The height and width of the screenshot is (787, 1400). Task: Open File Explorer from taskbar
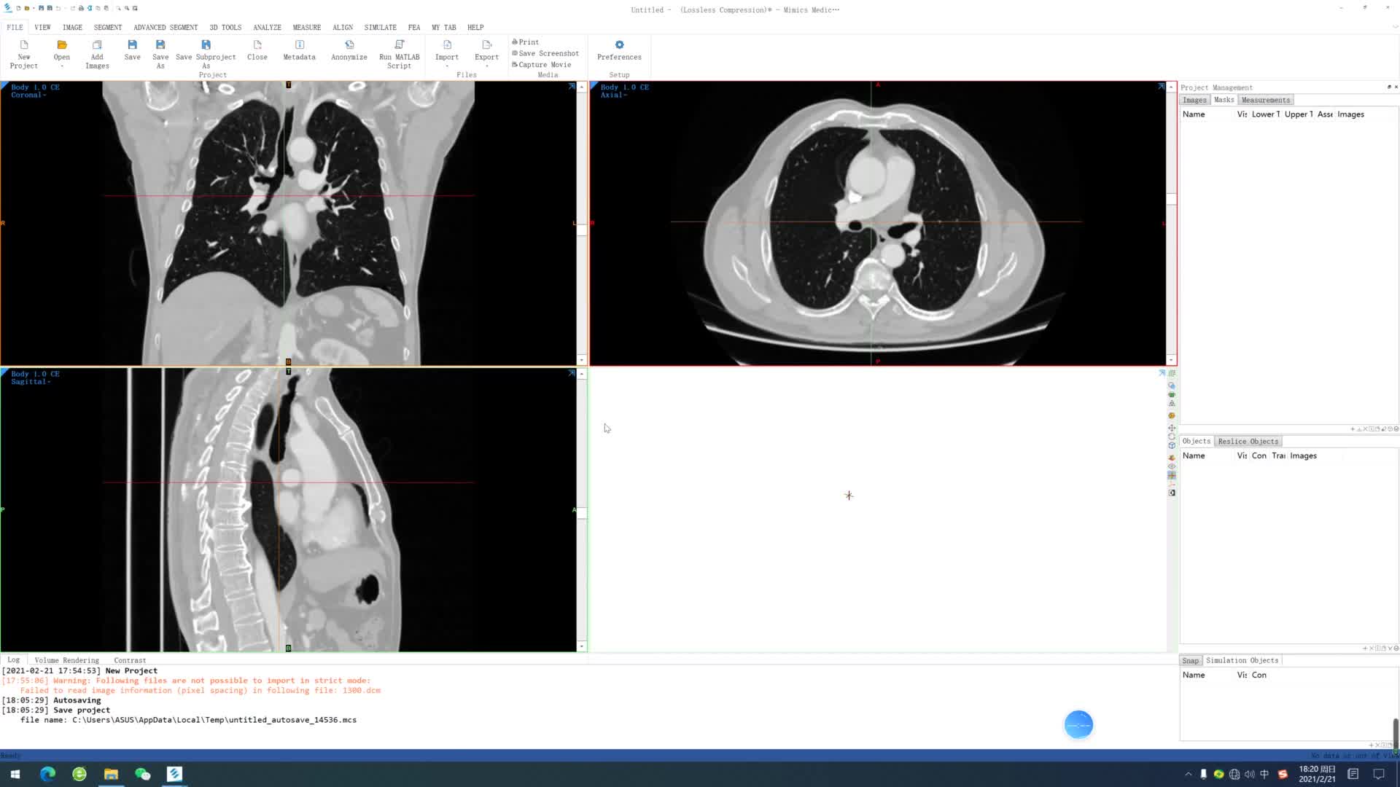(x=111, y=774)
